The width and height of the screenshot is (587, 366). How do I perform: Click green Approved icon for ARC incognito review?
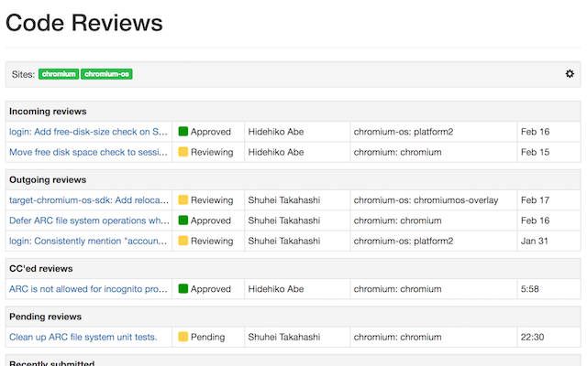tap(183, 289)
